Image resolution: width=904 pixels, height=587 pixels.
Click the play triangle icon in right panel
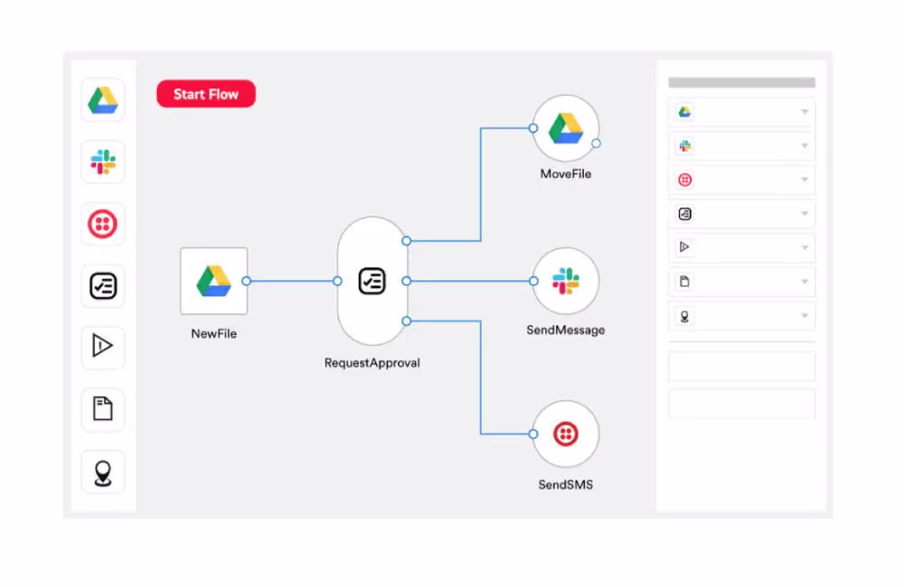click(x=685, y=247)
